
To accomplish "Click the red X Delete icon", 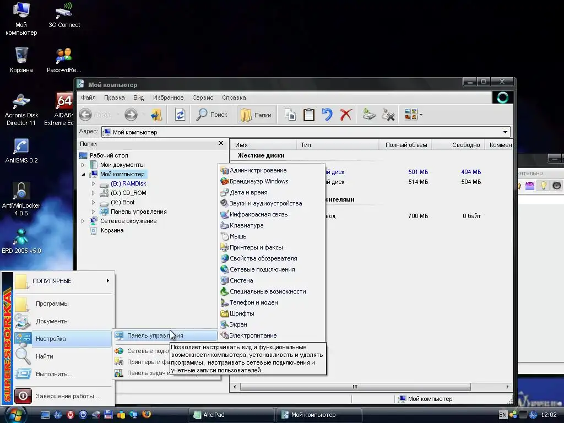I will [346, 115].
